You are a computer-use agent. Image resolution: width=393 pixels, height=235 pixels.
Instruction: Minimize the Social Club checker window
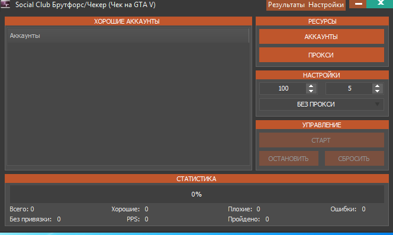358,4
